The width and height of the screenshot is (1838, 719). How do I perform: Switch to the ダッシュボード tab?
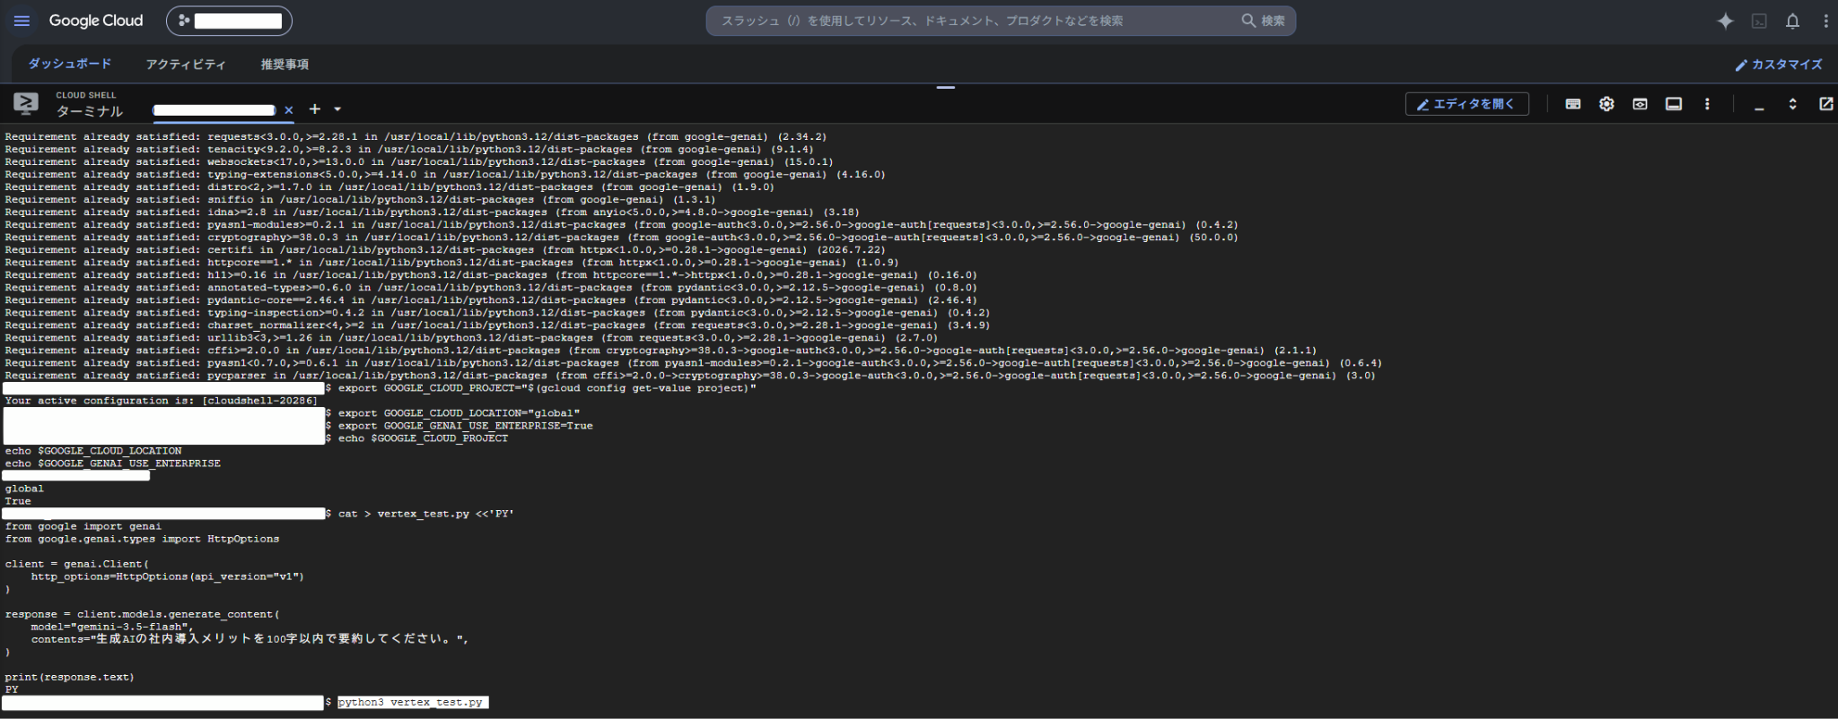(x=69, y=64)
